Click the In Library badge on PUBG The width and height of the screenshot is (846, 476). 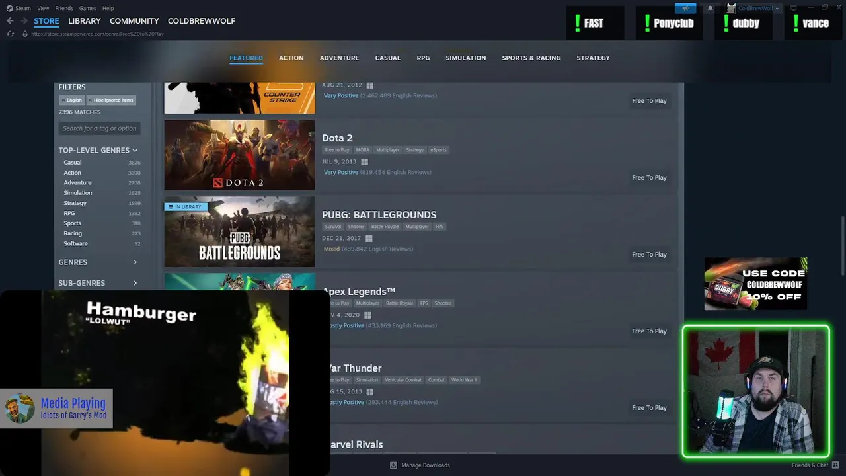click(x=185, y=206)
